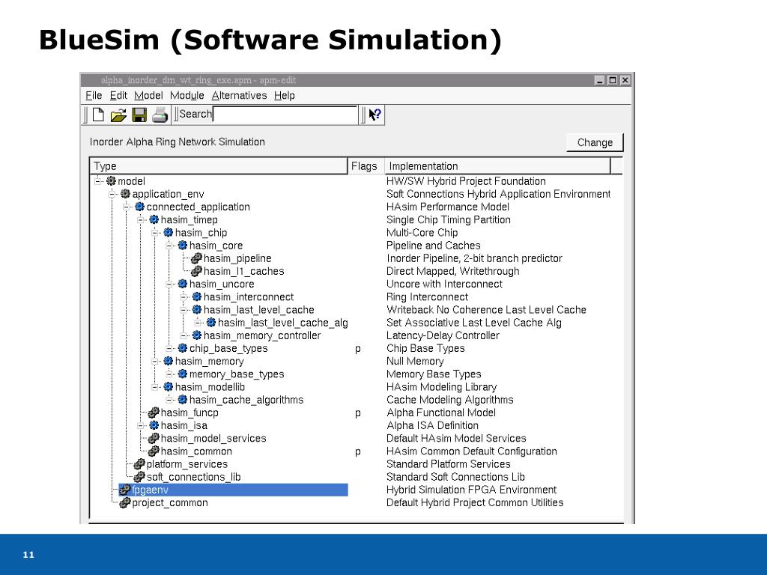
Task: Click the blue gear icon of hasim_timep
Action: 154,219
